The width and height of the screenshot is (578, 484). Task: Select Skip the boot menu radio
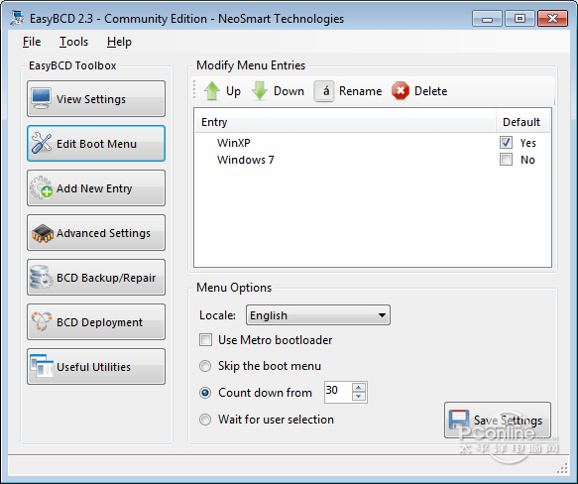coord(205,366)
